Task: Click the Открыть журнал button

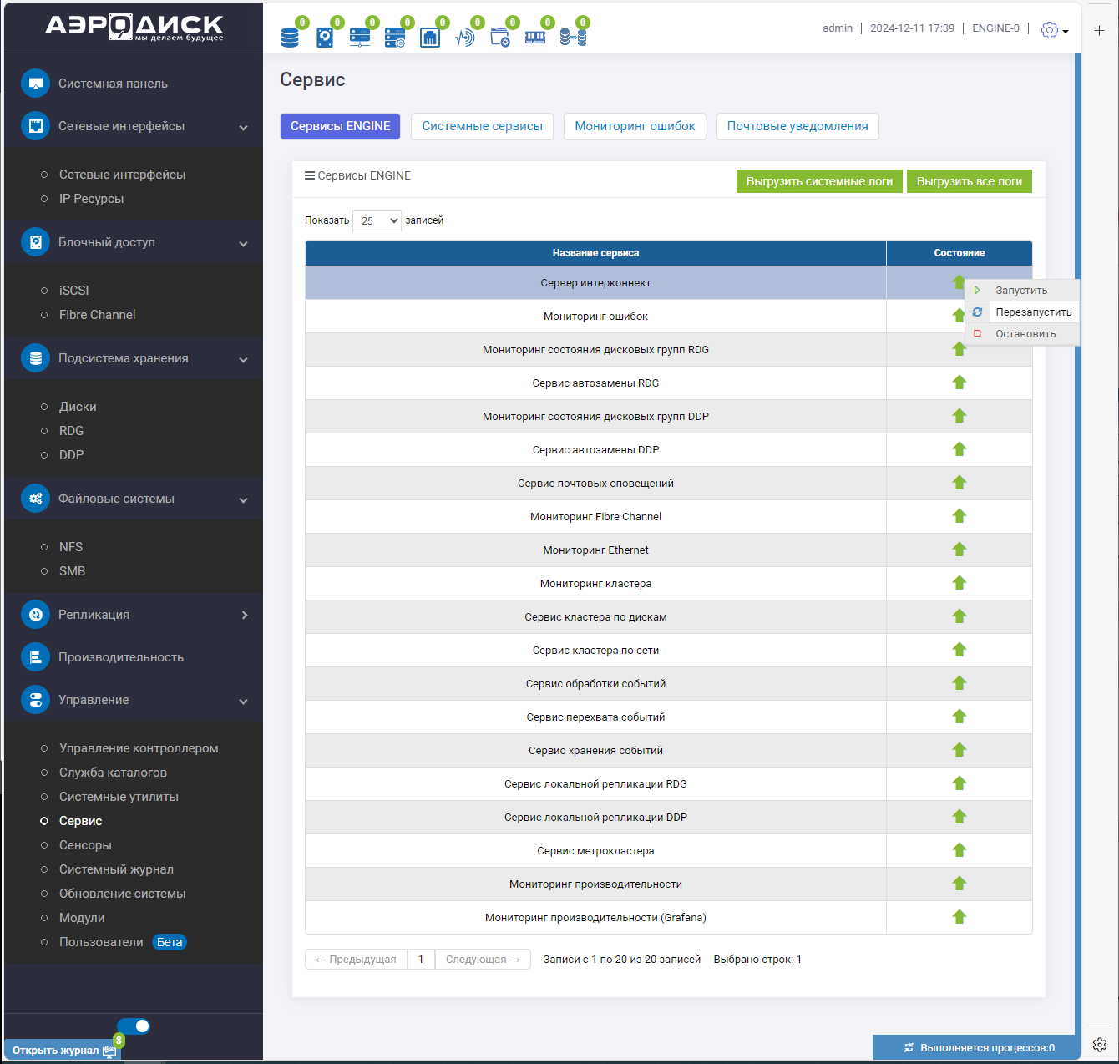Action: point(63,1051)
